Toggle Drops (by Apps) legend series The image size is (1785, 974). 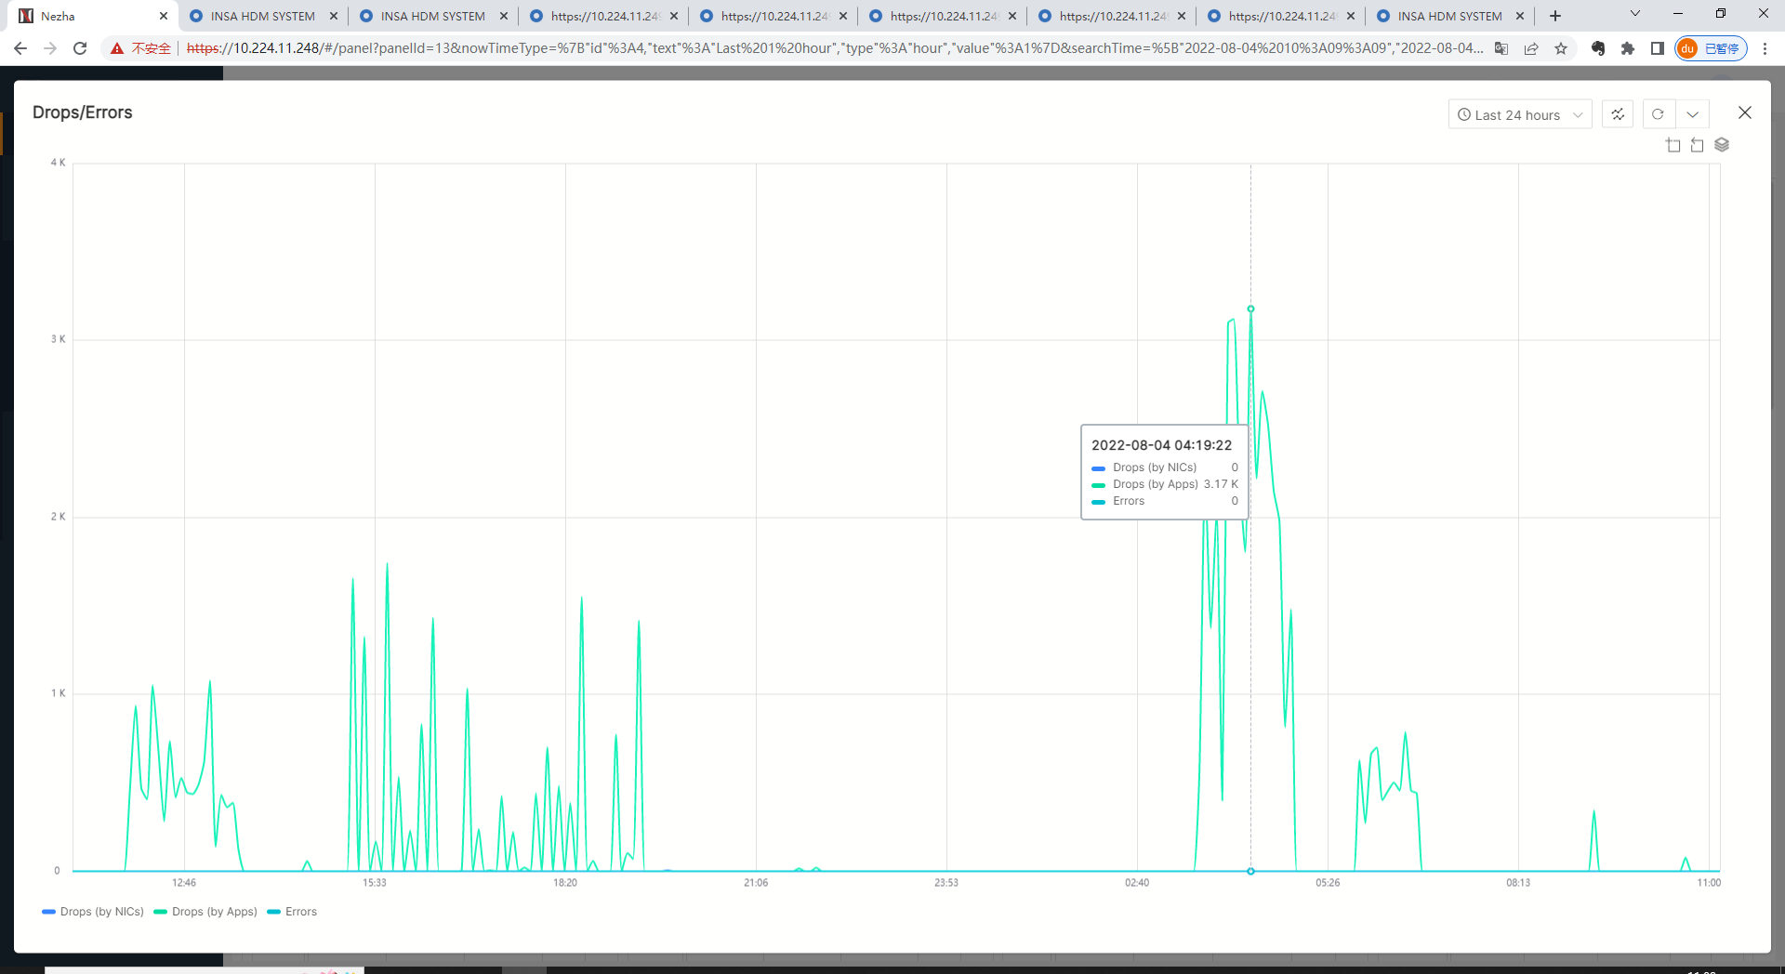205,912
